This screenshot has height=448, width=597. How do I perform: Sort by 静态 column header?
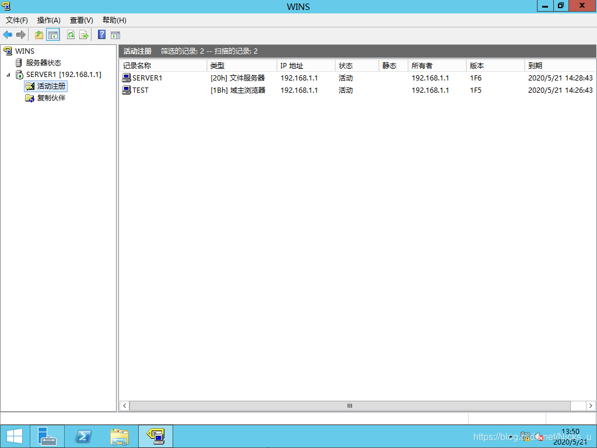[394, 65]
